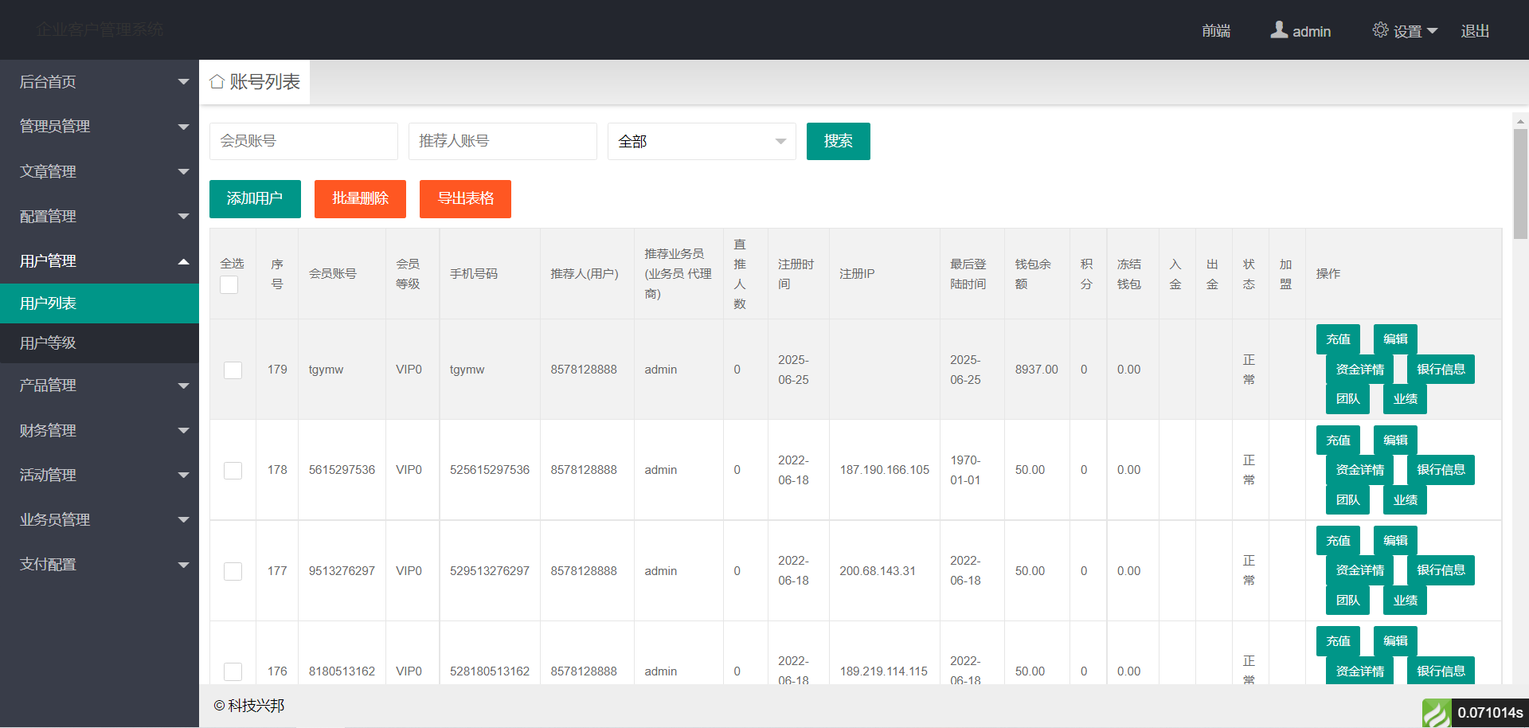Open 银行信息 for account 5615297536

pyautogui.click(x=1440, y=470)
